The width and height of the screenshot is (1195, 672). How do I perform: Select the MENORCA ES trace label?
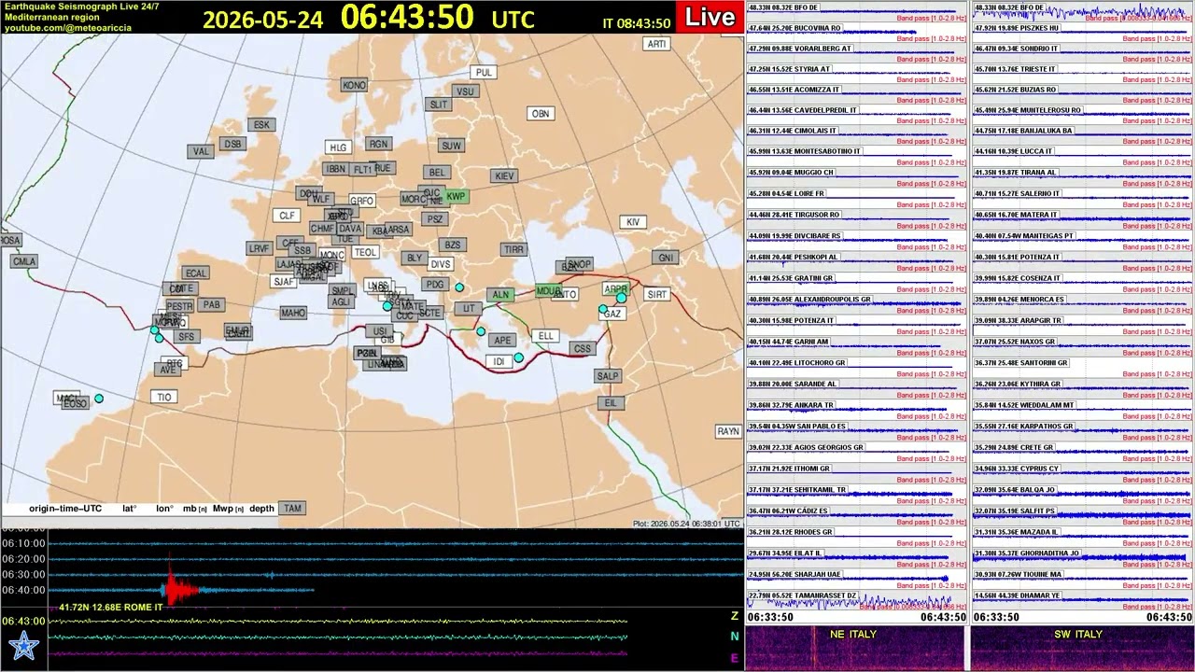tap(1019, 300)
